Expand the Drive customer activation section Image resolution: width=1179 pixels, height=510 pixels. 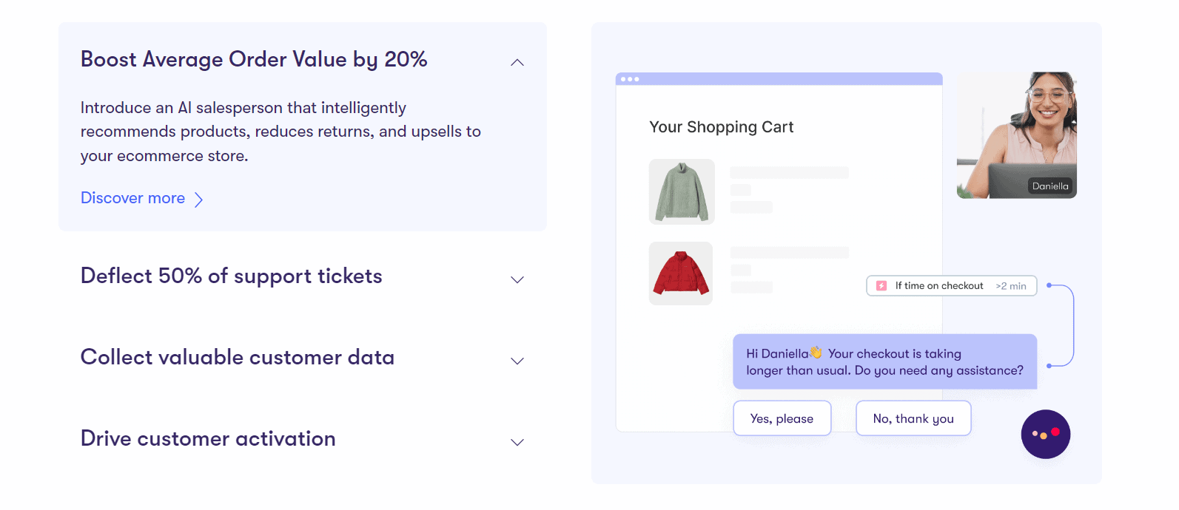point(517,442)
